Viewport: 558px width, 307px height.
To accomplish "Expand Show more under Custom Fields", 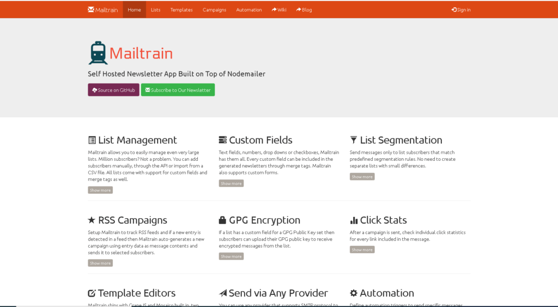I will (231, 183).
